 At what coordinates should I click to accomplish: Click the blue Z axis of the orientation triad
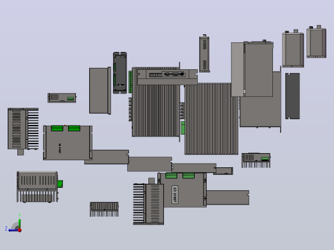coord(13,230)
